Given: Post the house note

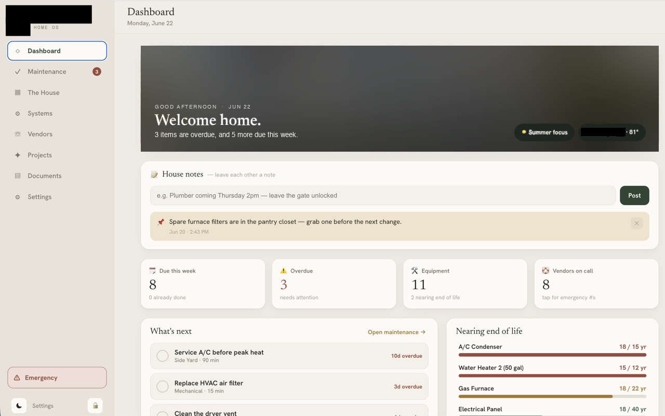Looking at the screenshot, I should (x=634, y=195).
